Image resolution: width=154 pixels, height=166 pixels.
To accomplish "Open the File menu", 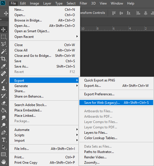I will coord(13,3).
